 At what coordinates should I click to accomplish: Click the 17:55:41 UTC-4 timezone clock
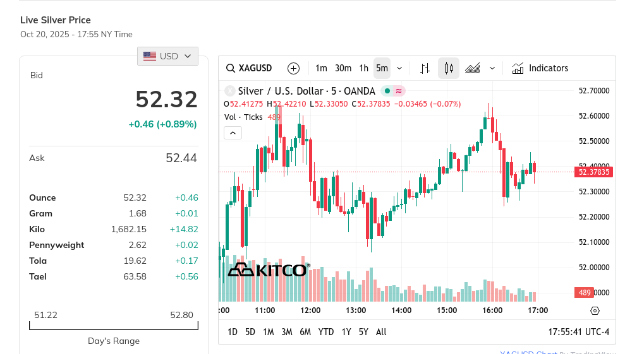point(579,332)
